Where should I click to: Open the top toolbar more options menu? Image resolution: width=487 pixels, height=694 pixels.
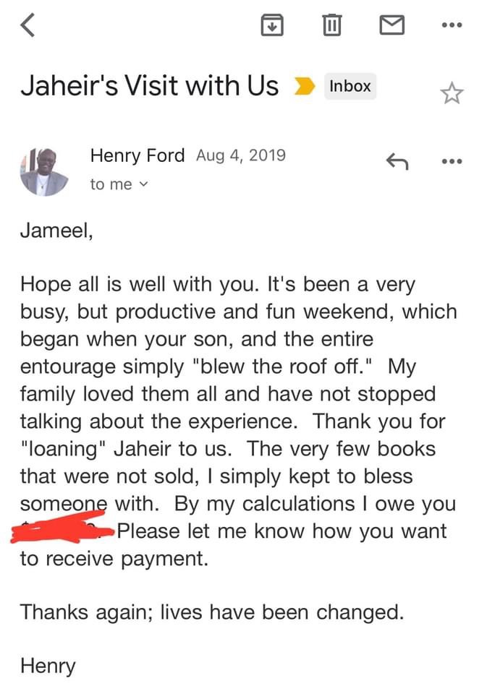pyautogui.click(x=452, y=26)
